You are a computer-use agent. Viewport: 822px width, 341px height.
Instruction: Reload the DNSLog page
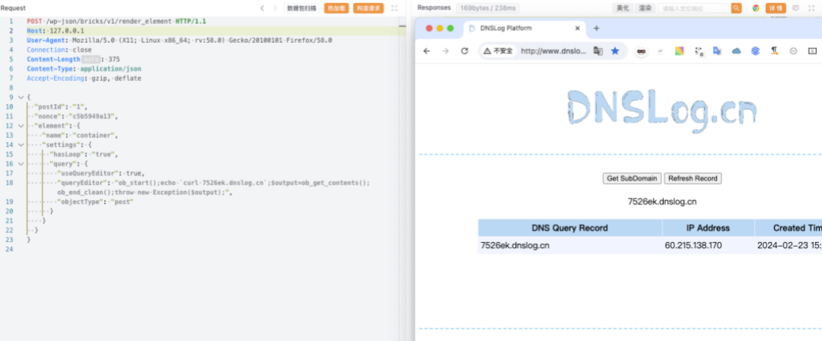[465, 51]
